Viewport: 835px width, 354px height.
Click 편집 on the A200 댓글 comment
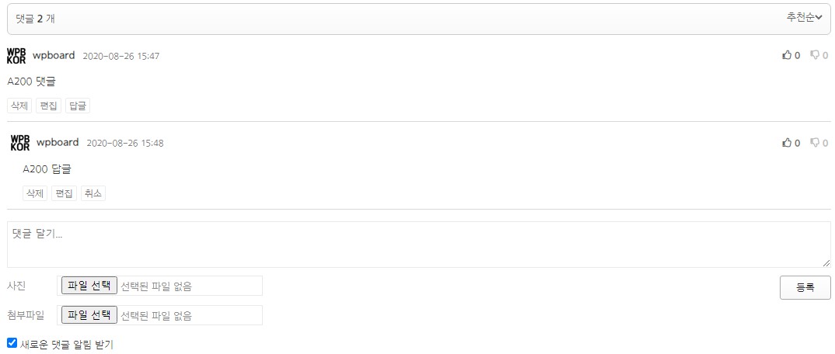pyautogui.click(x=48, y=106)
